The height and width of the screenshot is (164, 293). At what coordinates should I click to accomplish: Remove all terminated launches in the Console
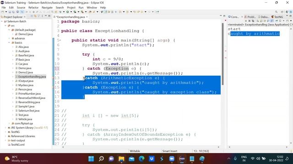253,20
